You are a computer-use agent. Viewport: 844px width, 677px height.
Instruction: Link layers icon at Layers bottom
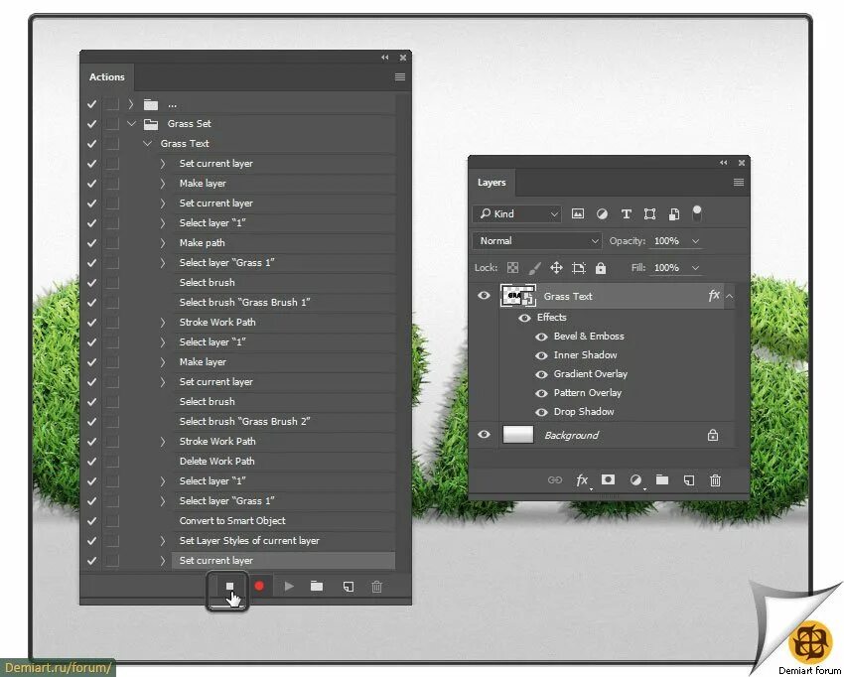tap(554, 480)
